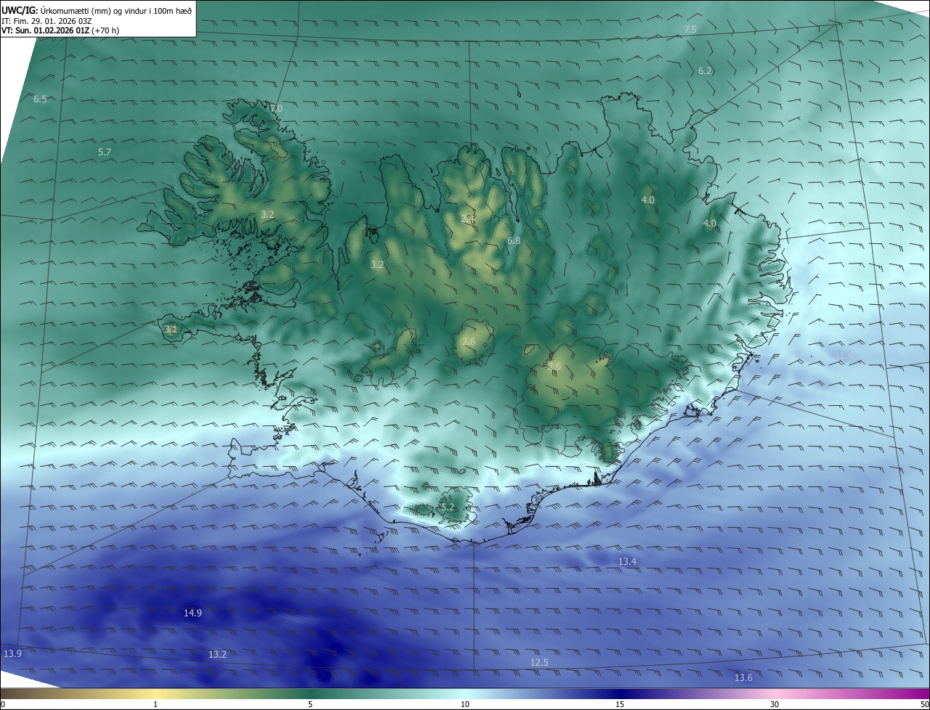
Task: Click the "VT: Sun. 01.02.2026 01Z (+70 h)" line
Action: pos(60,31)
